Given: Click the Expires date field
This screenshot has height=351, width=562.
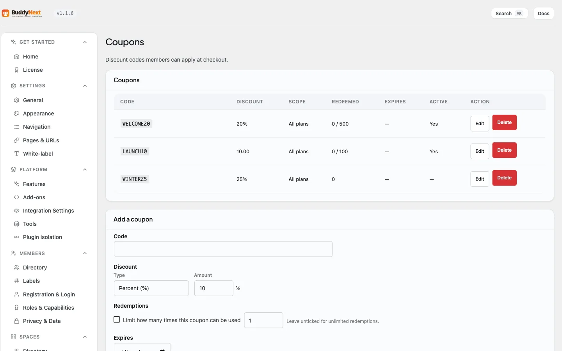Looking at the screenshot, I should [142, 347].
